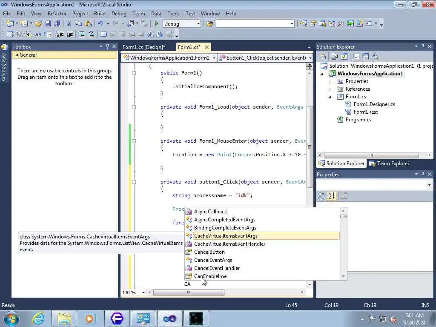
Task: Select CancelEventArgs in the IntelliSense list
Action: click(213, 260)
